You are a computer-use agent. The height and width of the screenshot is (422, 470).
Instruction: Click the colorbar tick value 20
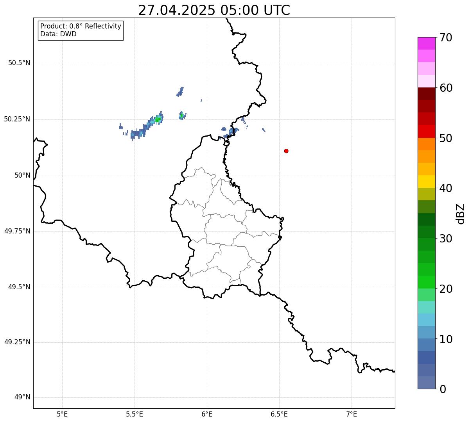click(x=446, y=289)
